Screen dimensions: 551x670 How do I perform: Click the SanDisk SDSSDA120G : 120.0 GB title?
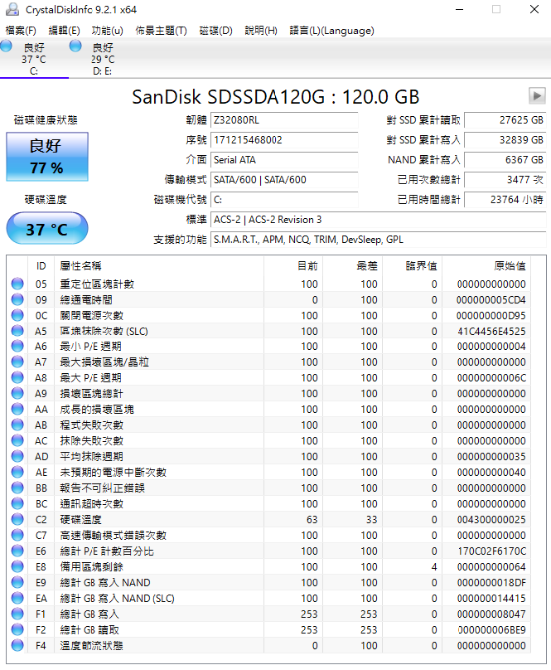275,96
